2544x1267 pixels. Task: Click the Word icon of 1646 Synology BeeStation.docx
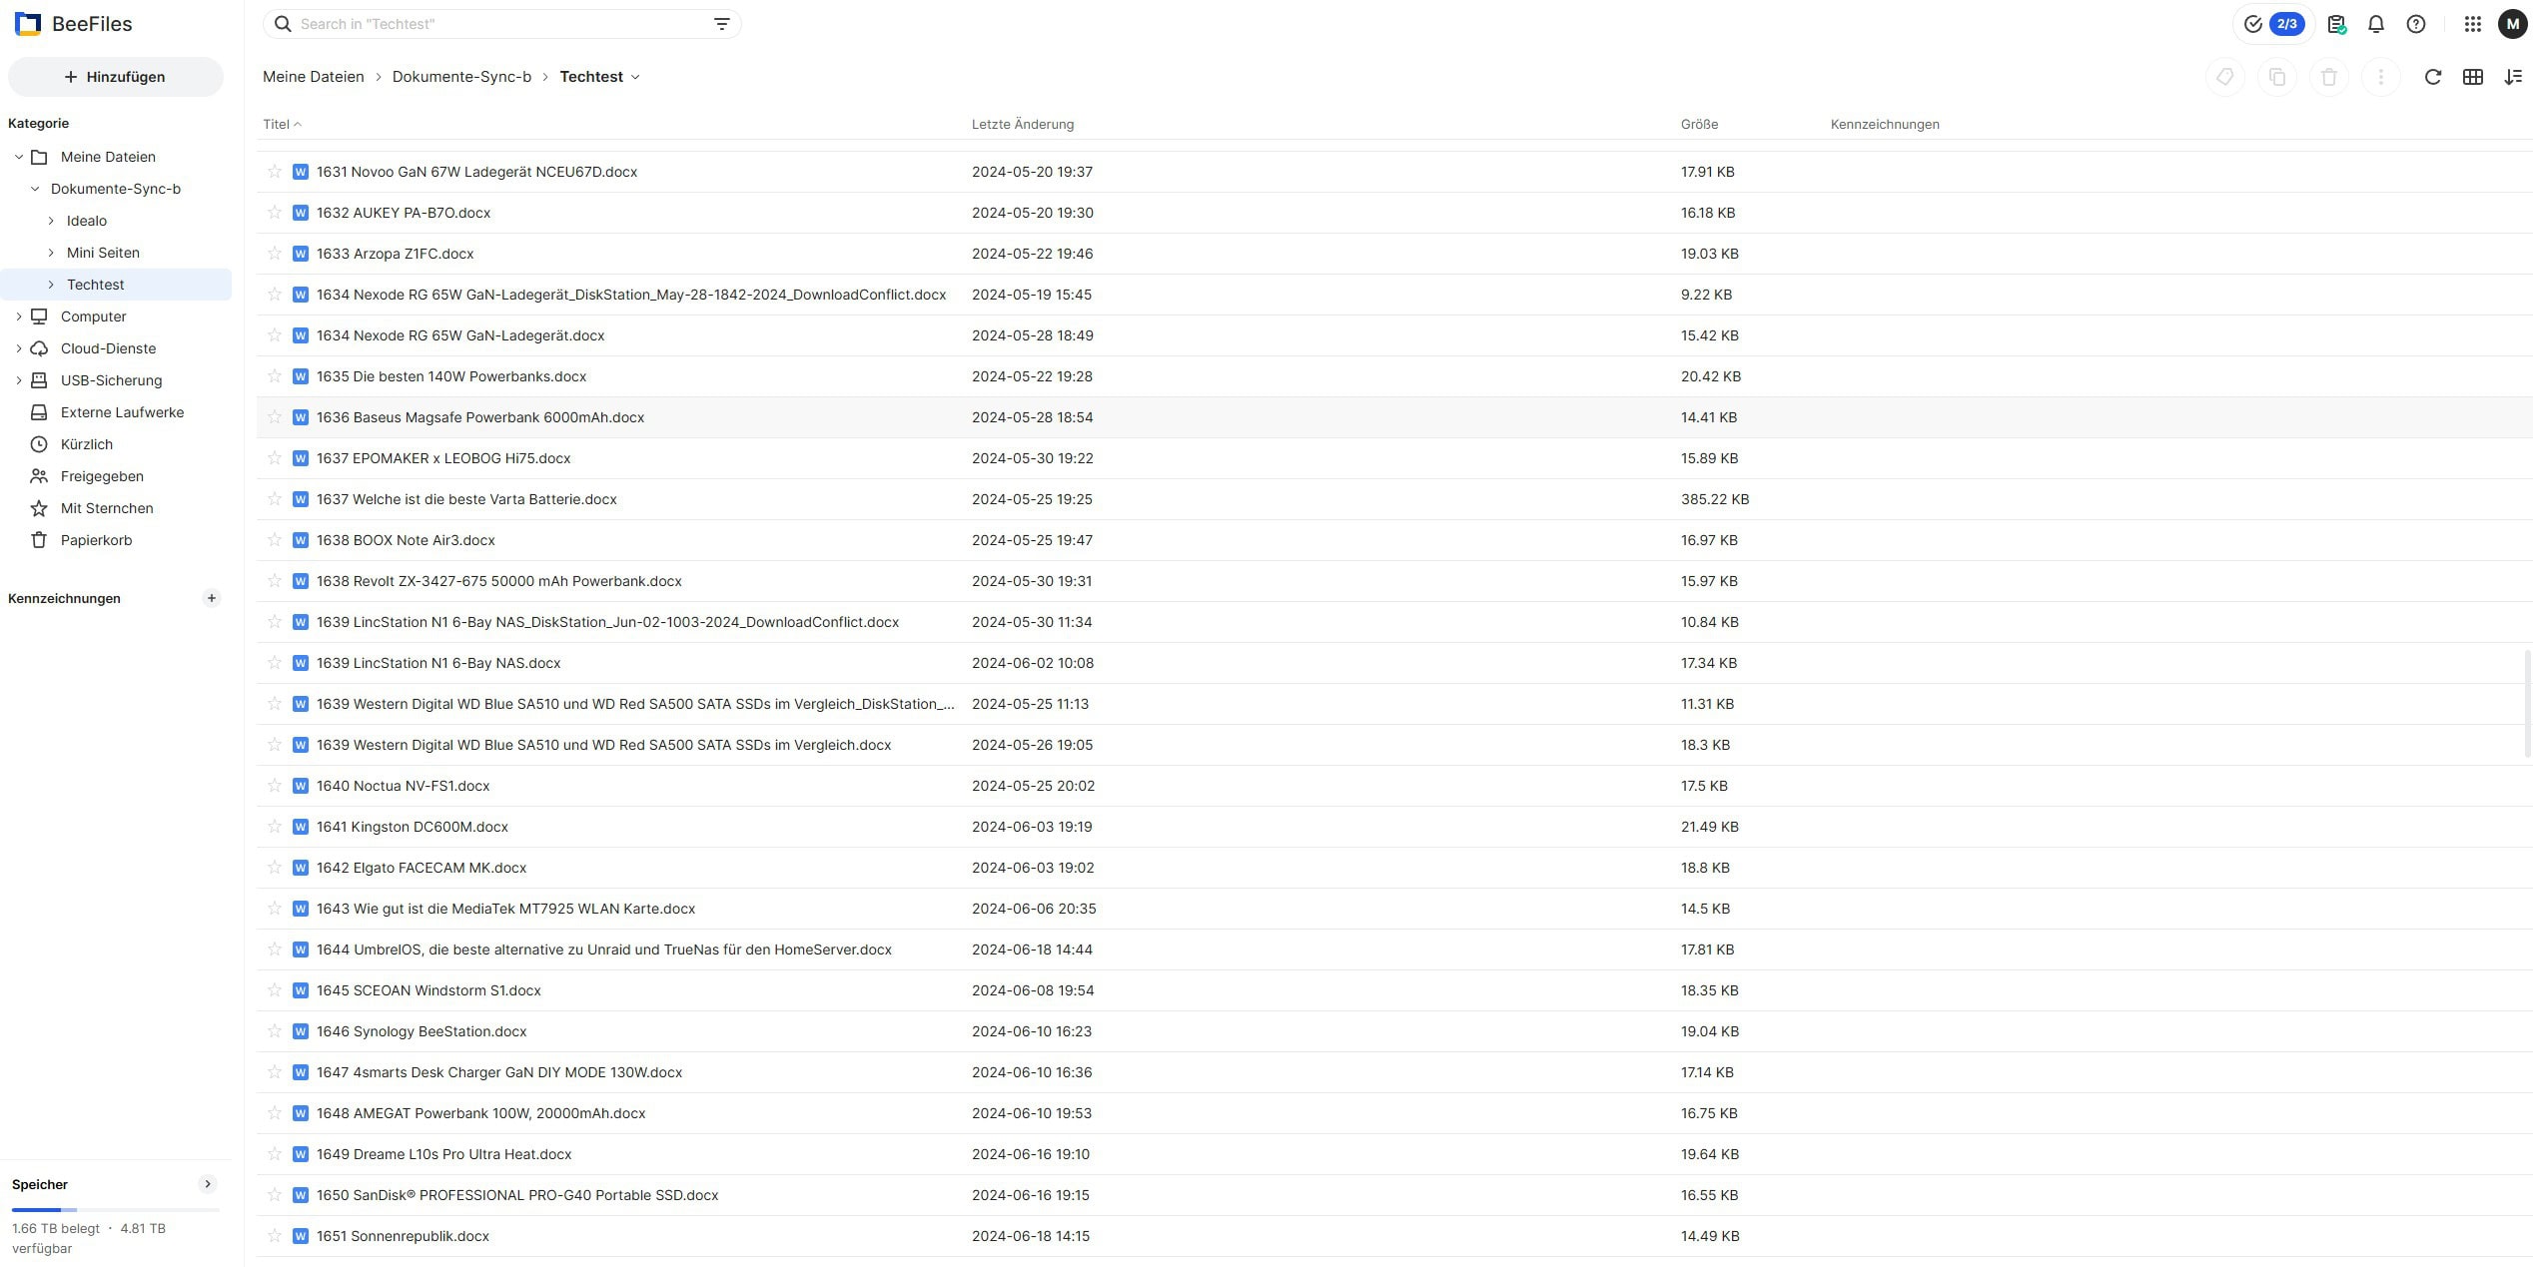(x=300, y=1031)
